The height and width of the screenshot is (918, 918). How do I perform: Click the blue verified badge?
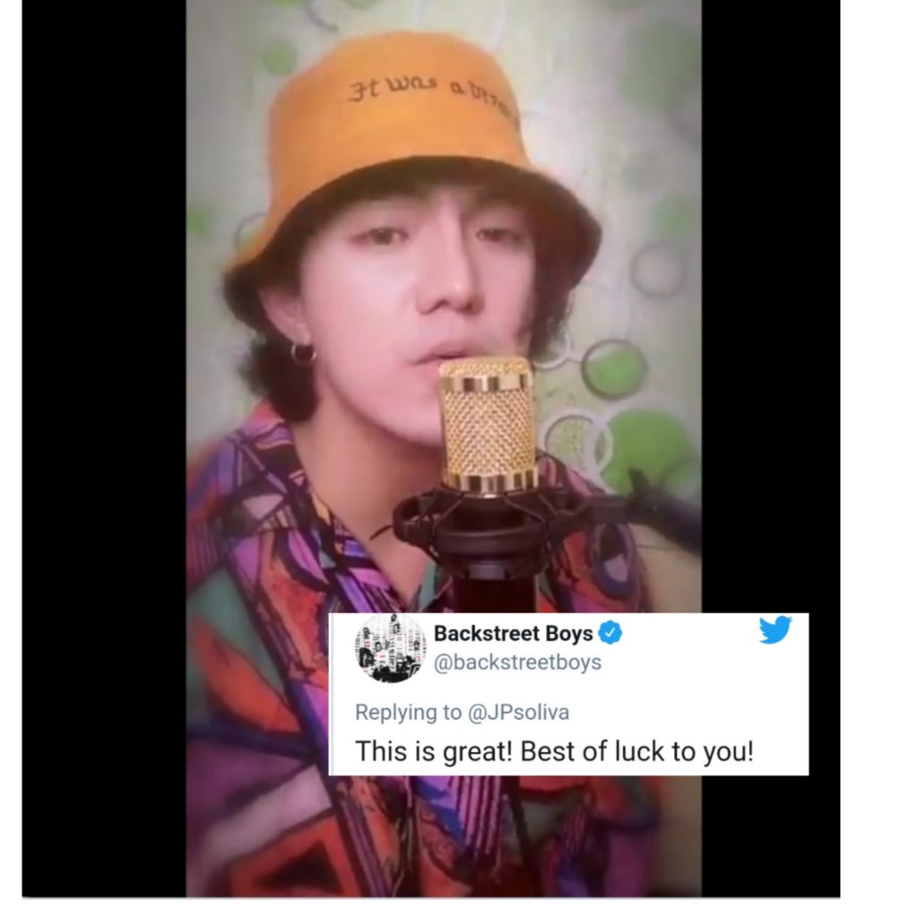[611, 634]
